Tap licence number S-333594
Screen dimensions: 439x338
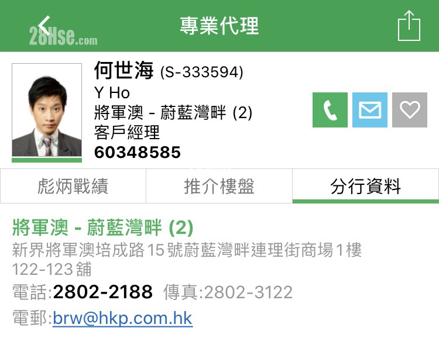click(x=201, y=72)
